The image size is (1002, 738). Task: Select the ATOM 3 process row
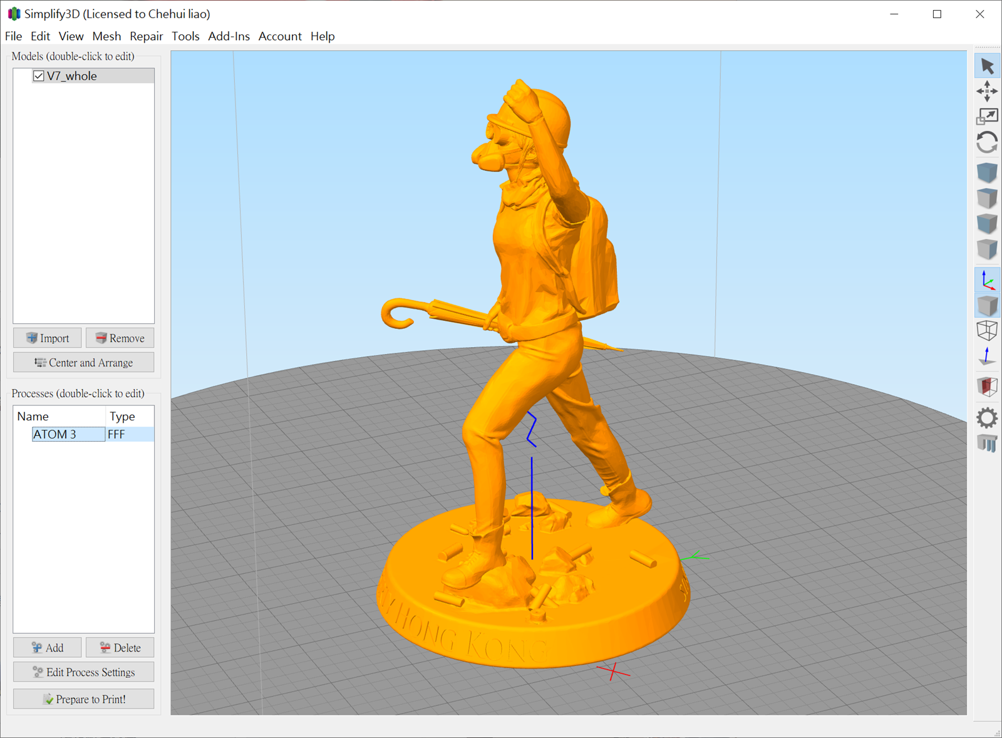tap(68, 434)
